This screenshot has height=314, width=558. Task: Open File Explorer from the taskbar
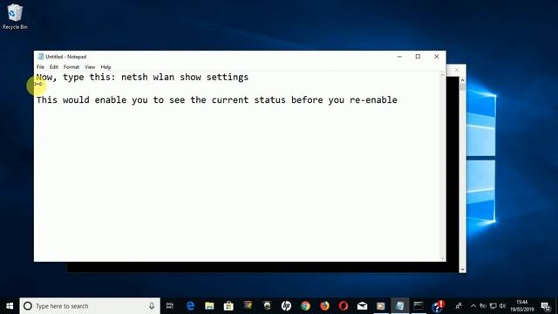[209, 306]
